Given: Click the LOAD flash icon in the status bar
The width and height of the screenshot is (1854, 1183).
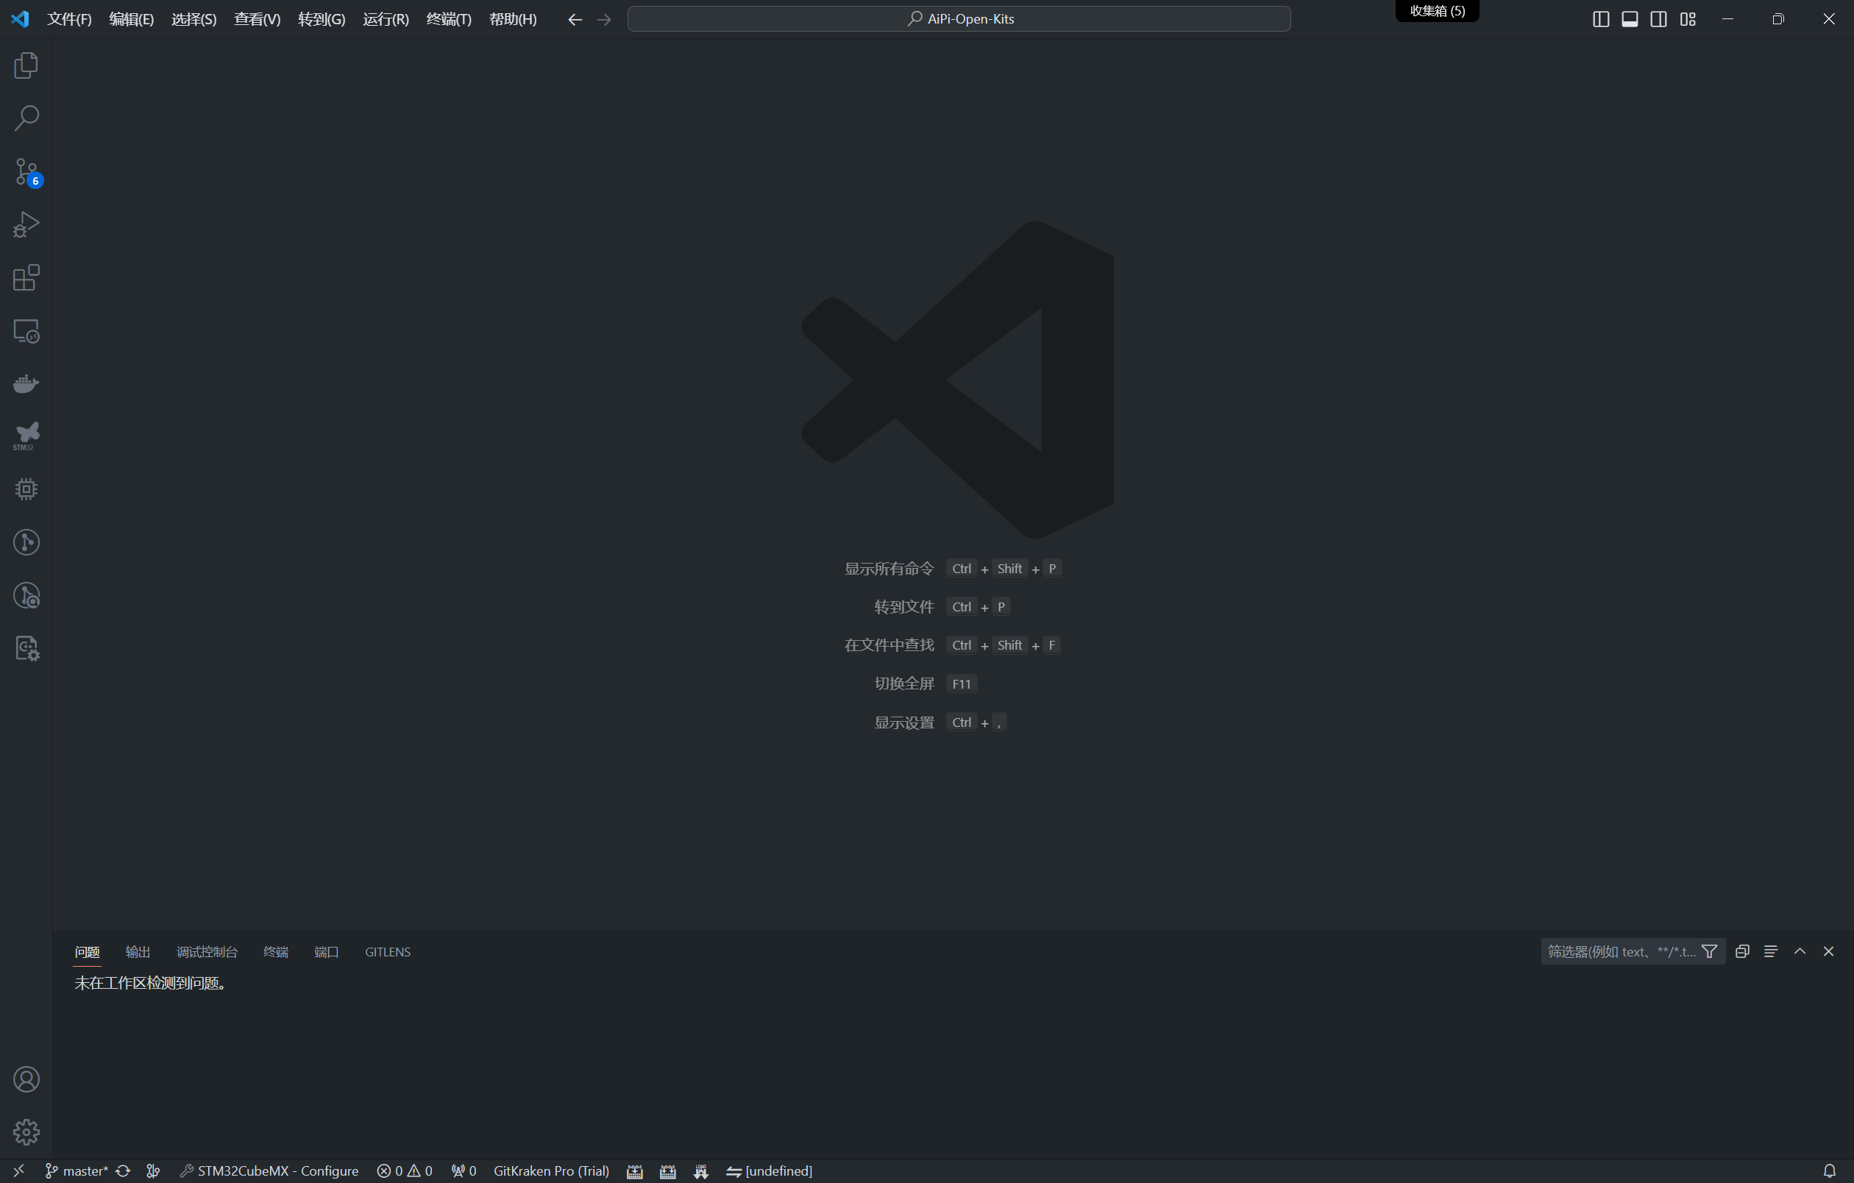Looking at the screenshot, I should (x=700, y=1170).
